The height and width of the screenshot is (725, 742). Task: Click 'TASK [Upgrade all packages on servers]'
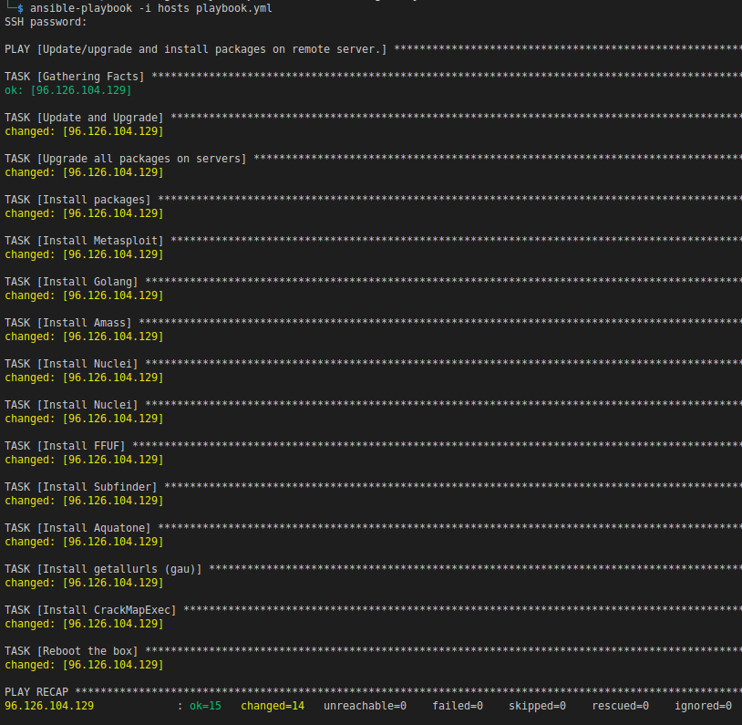[126, 159]
